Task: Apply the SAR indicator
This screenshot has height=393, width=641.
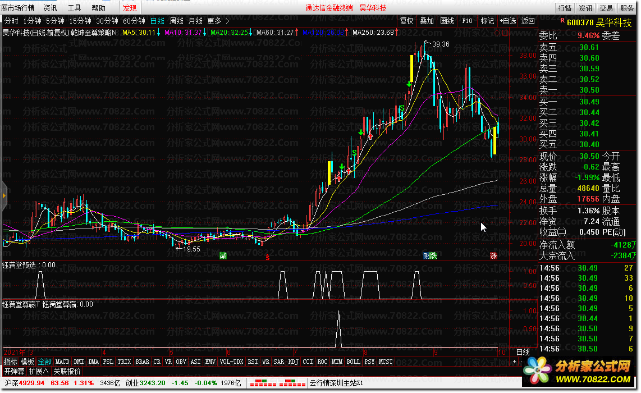Action: point(279,362)
